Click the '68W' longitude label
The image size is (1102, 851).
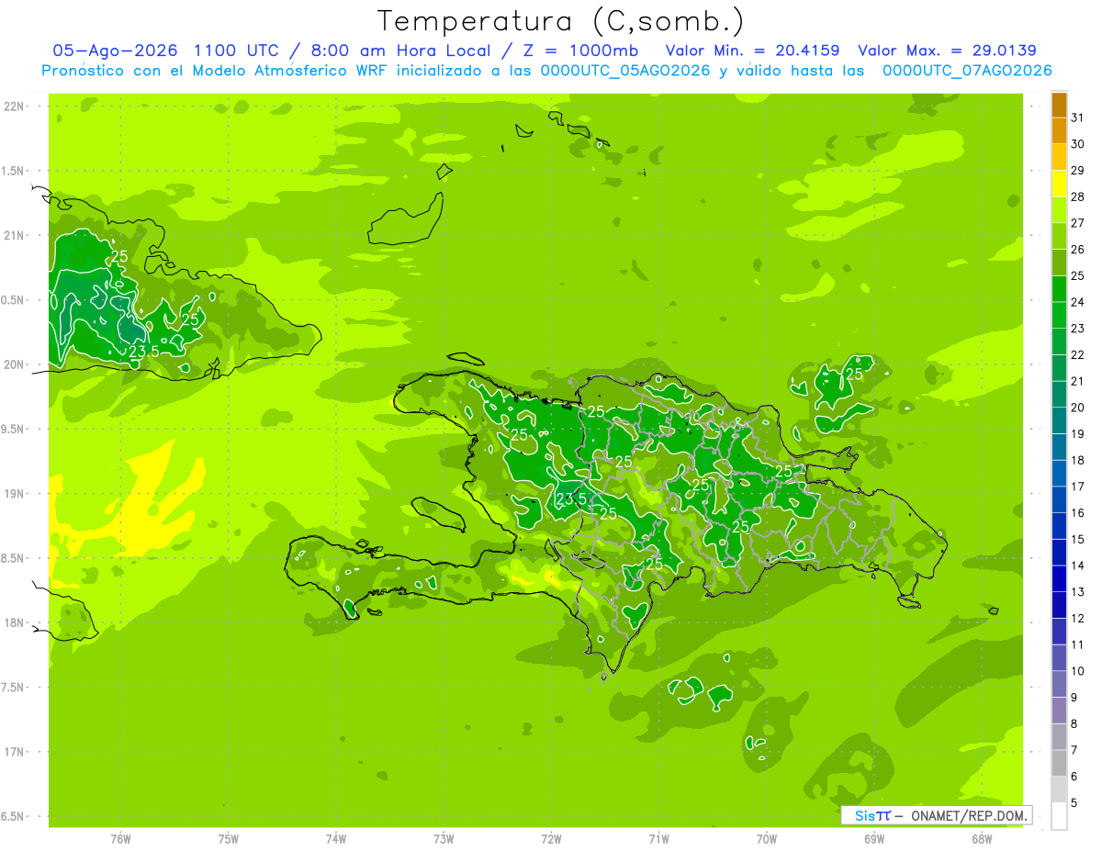point(982,839)
